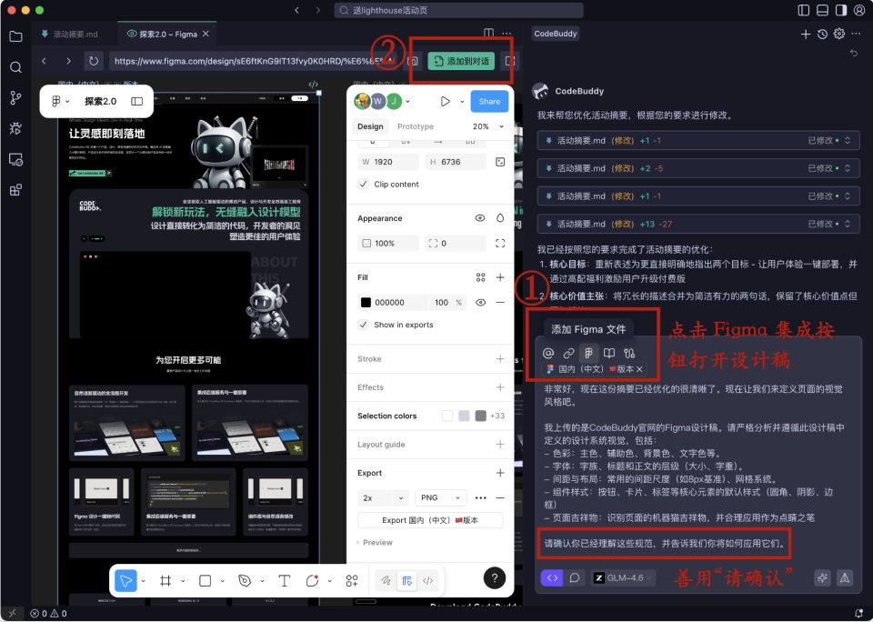Open Source Control in the left sidebar
Image resolution: width=873 pixels, height=622 pixels.
pos(15,96)
